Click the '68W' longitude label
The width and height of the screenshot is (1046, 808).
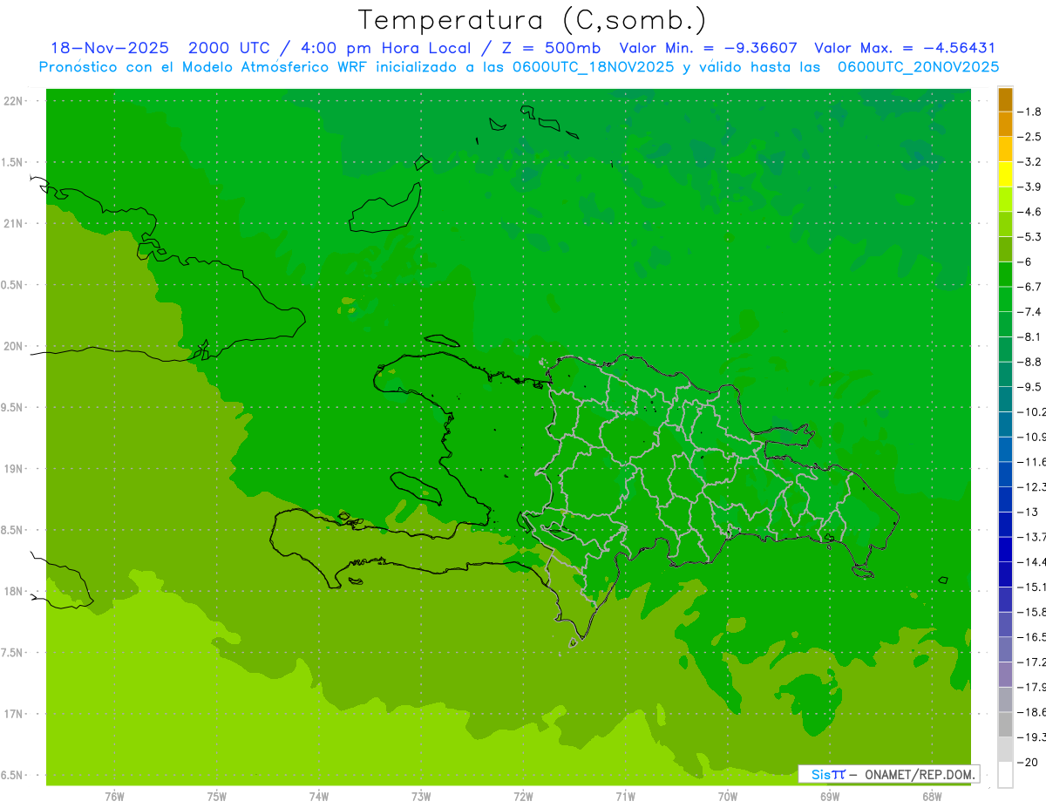click(x=932, y=796)
